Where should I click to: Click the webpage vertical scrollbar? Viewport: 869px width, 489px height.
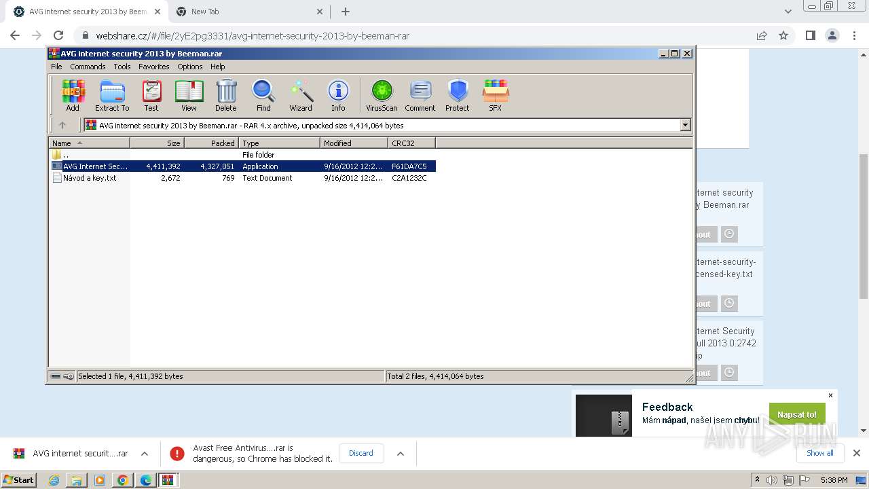(x=863, y=226)
